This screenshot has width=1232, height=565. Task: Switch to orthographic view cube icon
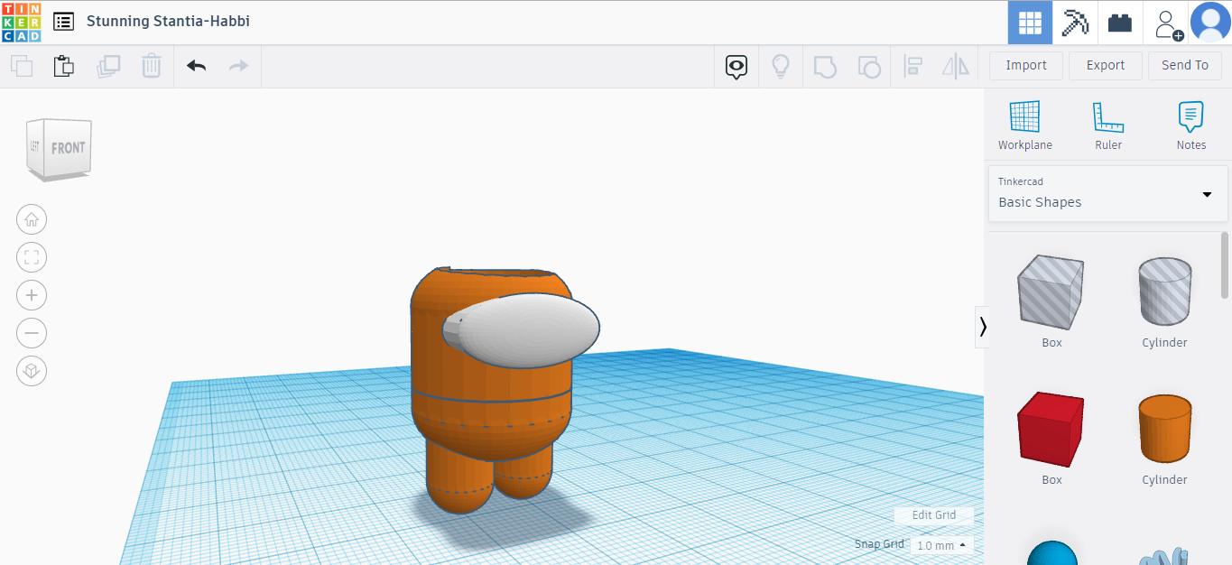[x=32, y=371]
